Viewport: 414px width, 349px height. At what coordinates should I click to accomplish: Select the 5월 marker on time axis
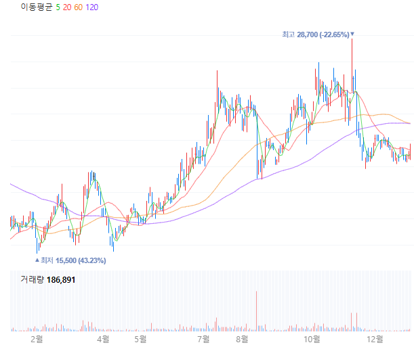tap(140, 338)
